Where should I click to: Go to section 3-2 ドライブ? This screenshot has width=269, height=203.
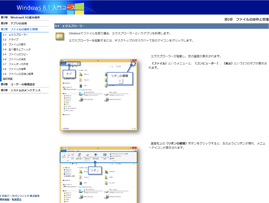coord(10,40)
